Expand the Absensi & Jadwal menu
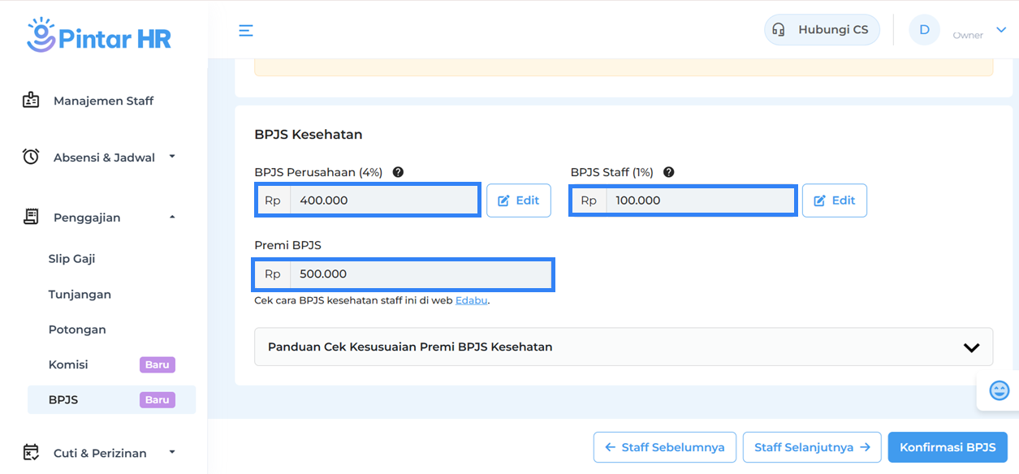 (x=104, y=157)
